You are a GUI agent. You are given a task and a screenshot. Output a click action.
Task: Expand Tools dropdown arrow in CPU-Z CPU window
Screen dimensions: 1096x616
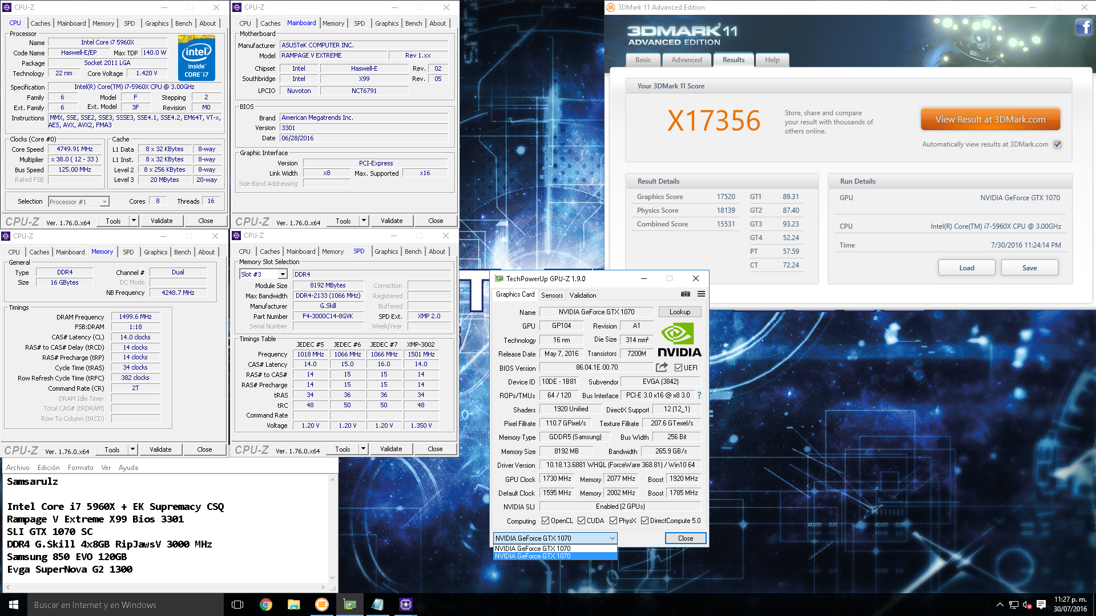point(134,221)
